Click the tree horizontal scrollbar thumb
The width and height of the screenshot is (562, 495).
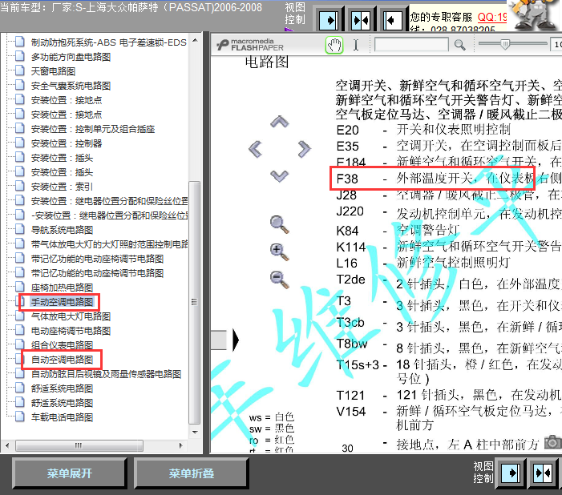point(79,445)
